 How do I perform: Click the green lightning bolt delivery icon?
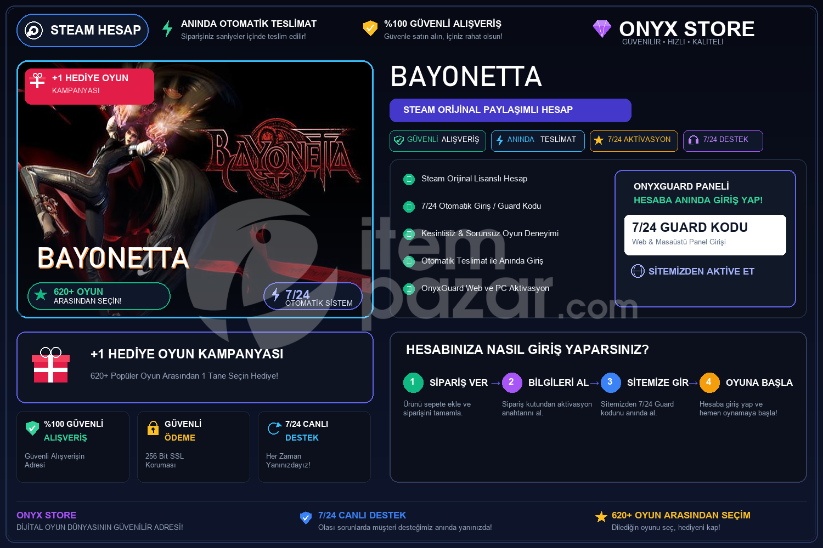[x=167, y=28]
